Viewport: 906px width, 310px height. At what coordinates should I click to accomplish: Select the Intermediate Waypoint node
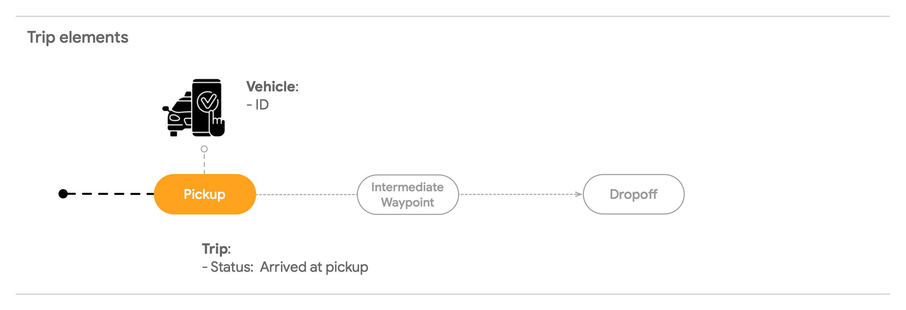coord(408,194)
